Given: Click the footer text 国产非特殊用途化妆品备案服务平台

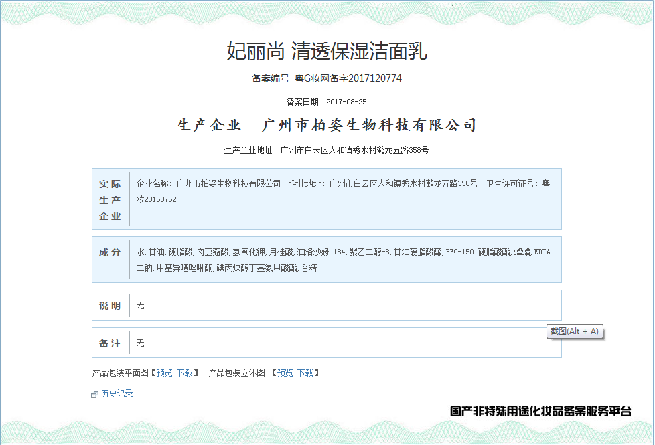Looking at the screenshot, I should 540,411.
